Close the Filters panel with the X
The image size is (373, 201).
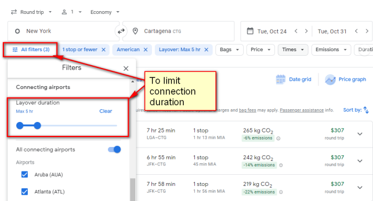(126, 68)
